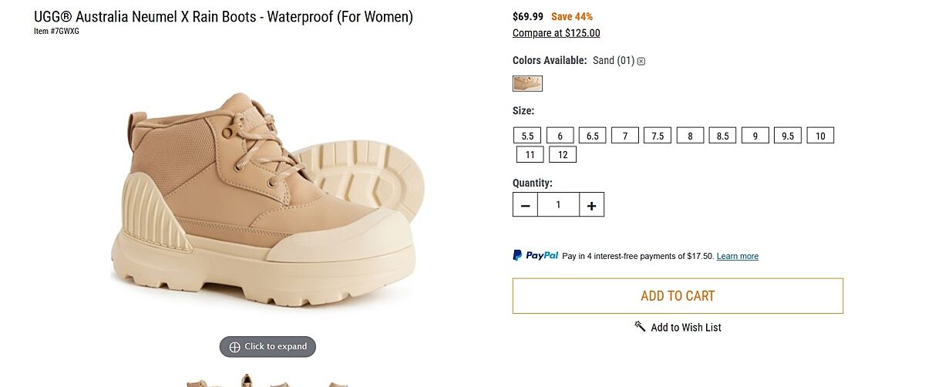Select the Sand color swatch
Image resolution: width=925 pixels, height=387 pixels.
coord(527,83)
